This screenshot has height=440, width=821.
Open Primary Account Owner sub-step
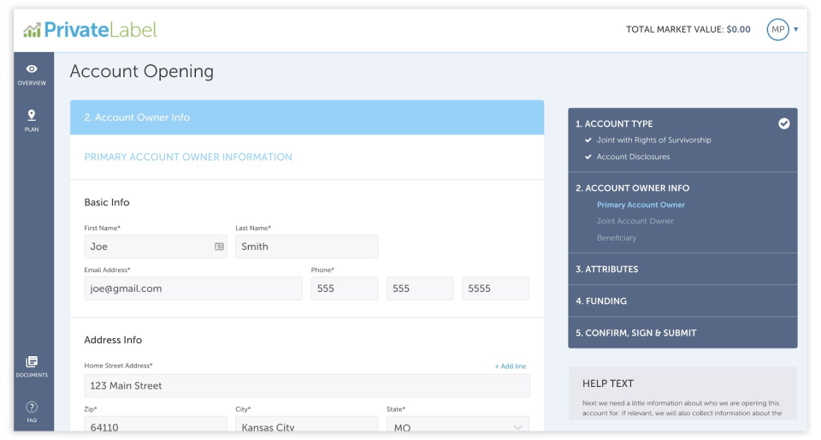641,205
